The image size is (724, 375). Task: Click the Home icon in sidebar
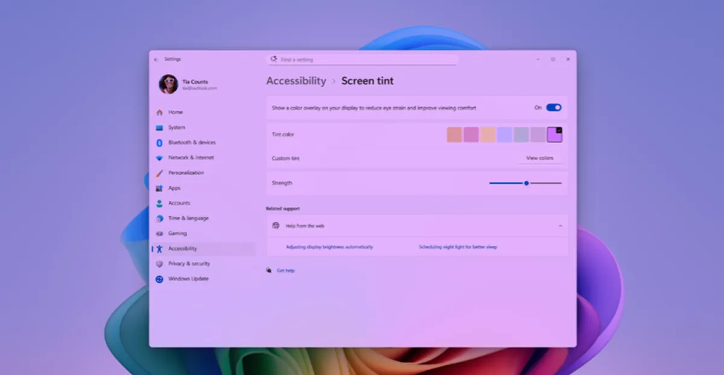pos(159,112)
